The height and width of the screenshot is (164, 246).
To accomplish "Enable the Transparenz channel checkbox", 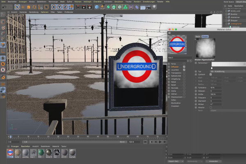I will (184, 73).
